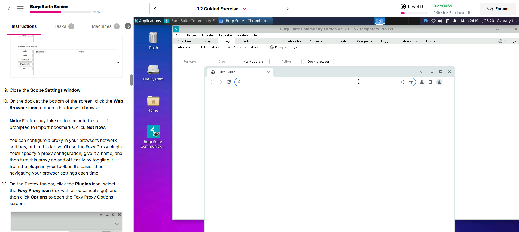Open the Repeater menu in the menu bar

click(225, 35)
